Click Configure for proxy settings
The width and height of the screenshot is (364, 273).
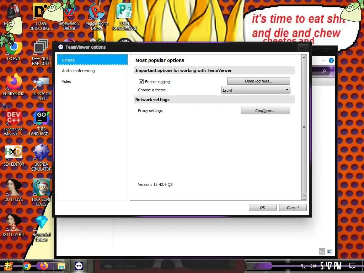(x=265, y=111)
